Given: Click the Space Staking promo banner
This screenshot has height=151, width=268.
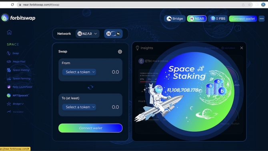Looking at the screenshot, I should coord(194,92).
